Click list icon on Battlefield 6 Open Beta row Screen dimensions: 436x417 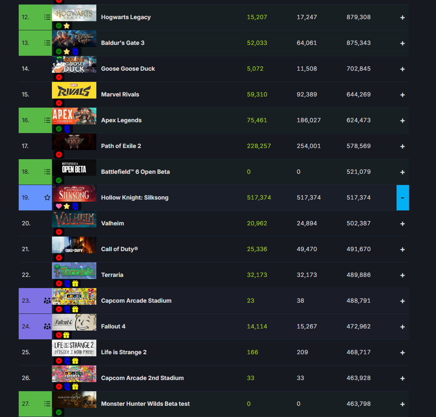[x=47, y=172]
